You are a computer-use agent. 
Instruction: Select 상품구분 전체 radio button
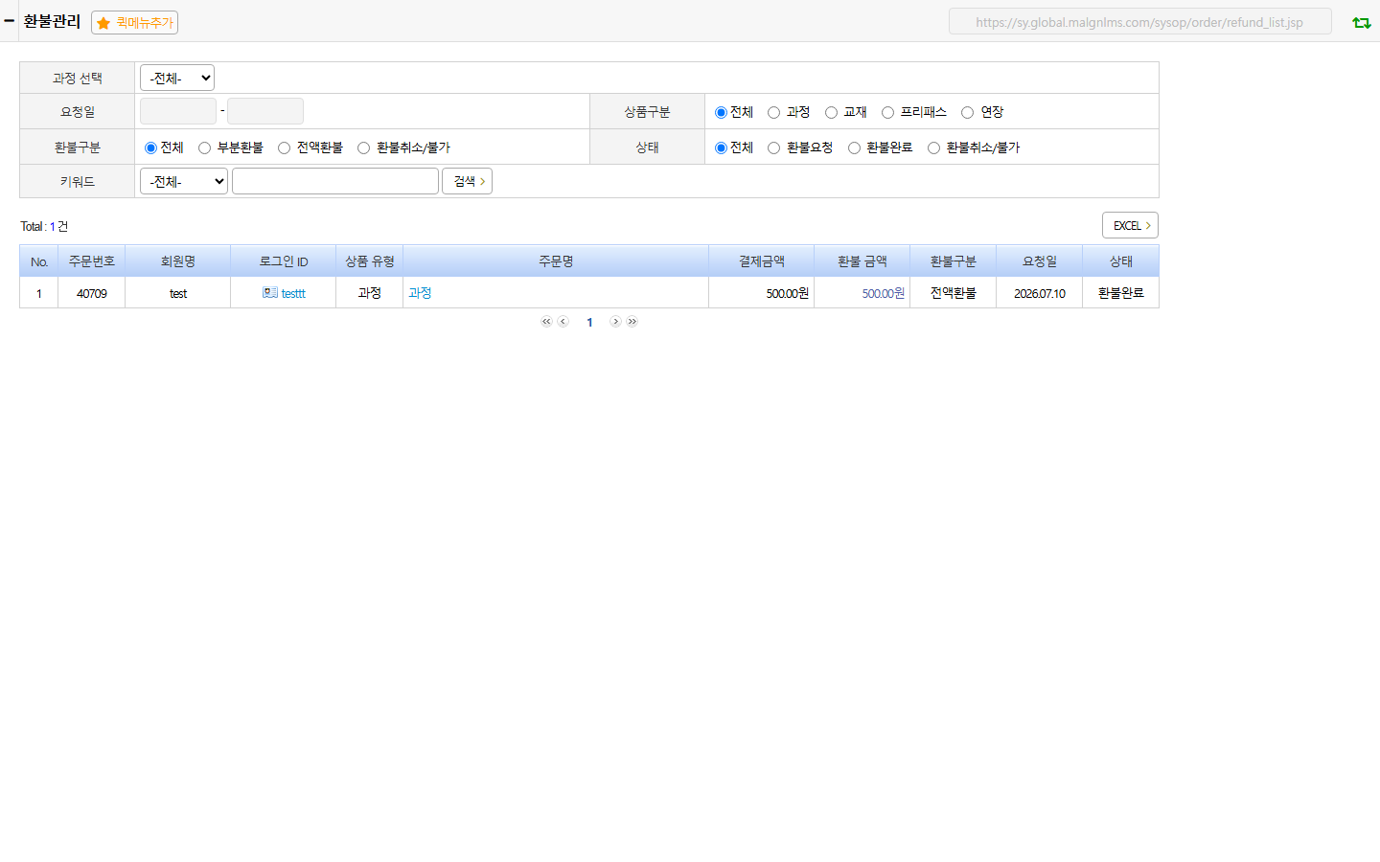721,112
